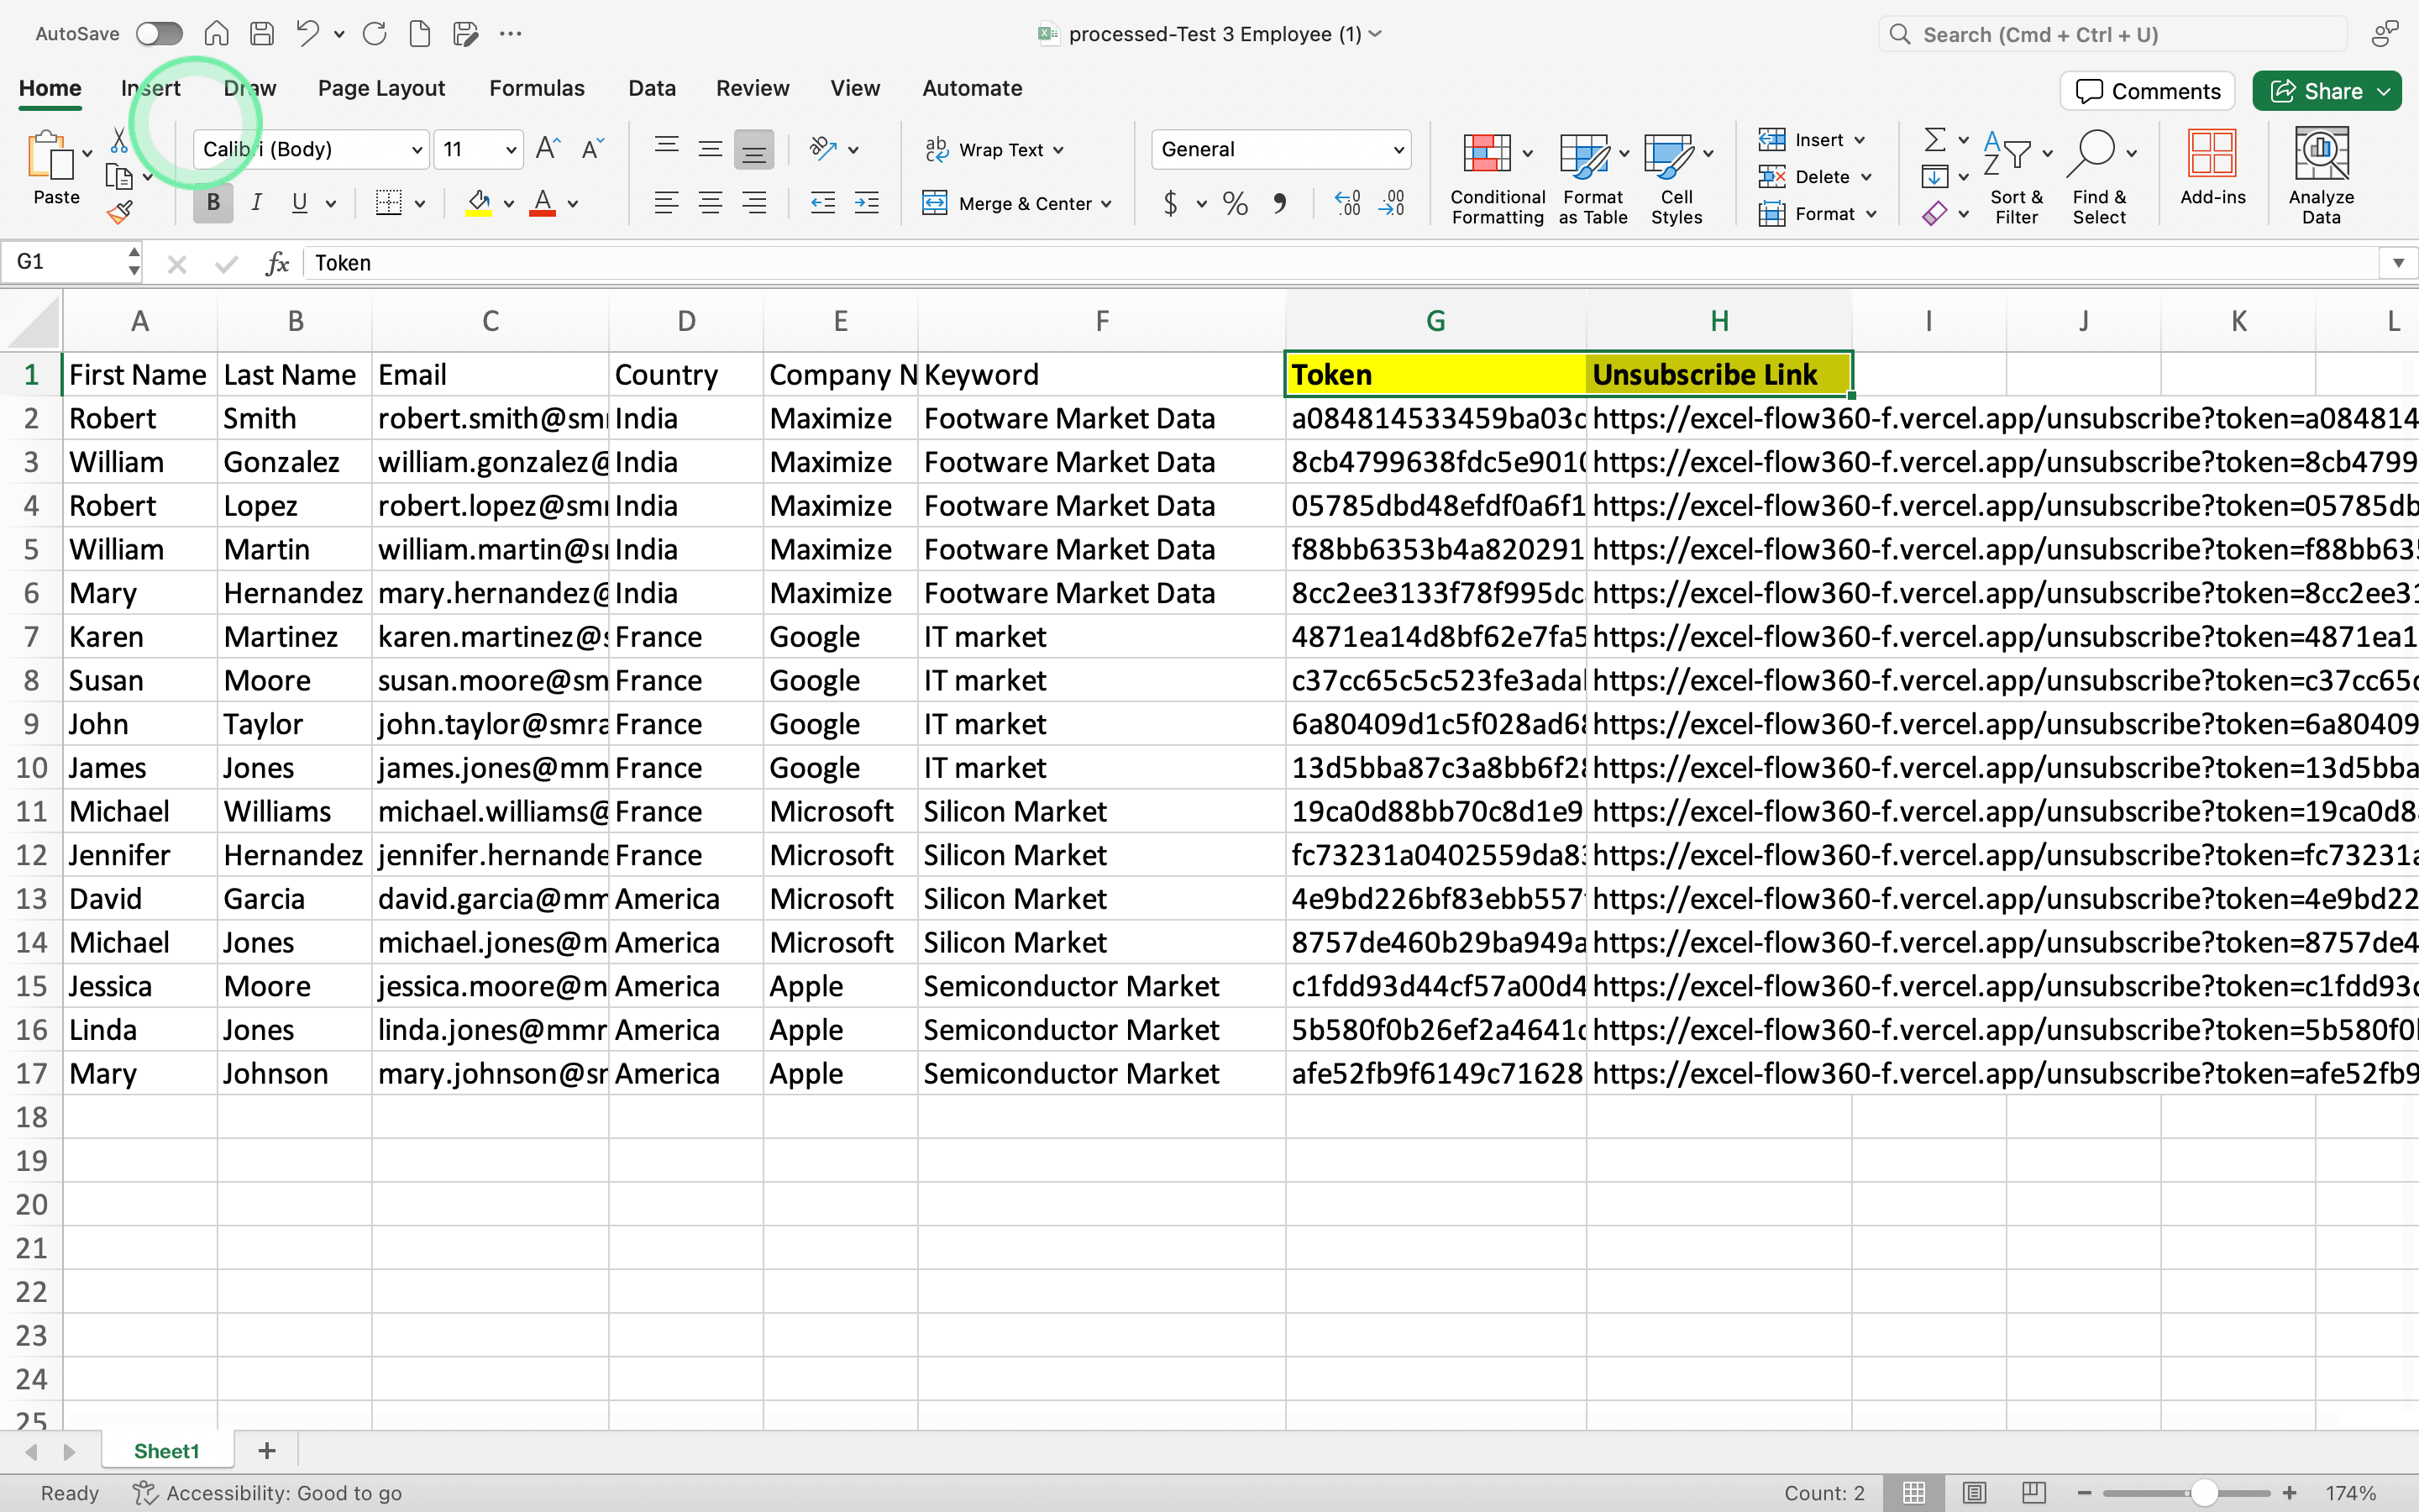The image size is (2419, 1512).
Task: Click the Percent Style icon
Action: [1236, 204]
